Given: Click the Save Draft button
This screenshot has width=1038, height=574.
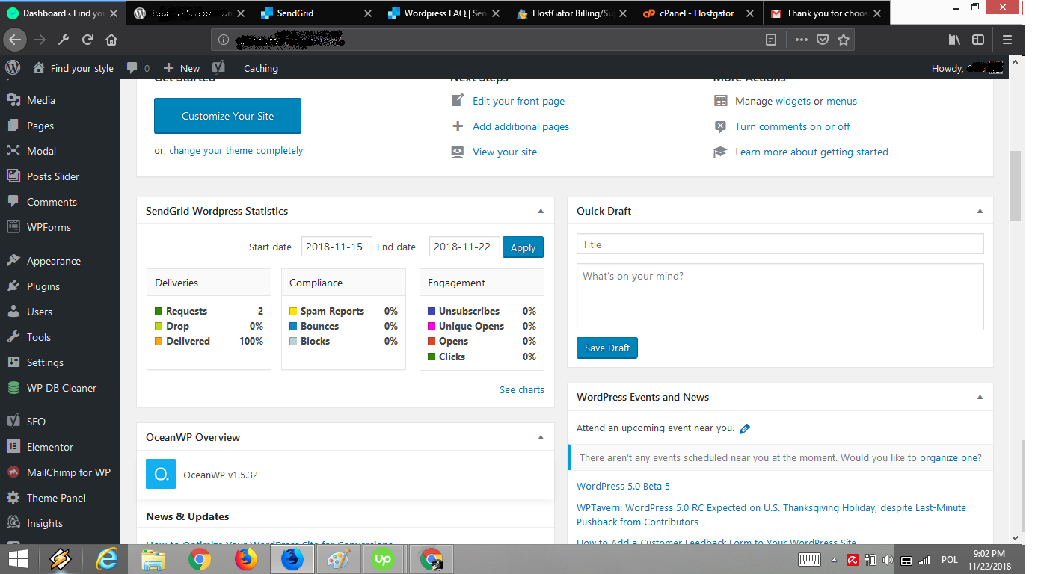Looking at the screenshot, I should pos(607,348).
